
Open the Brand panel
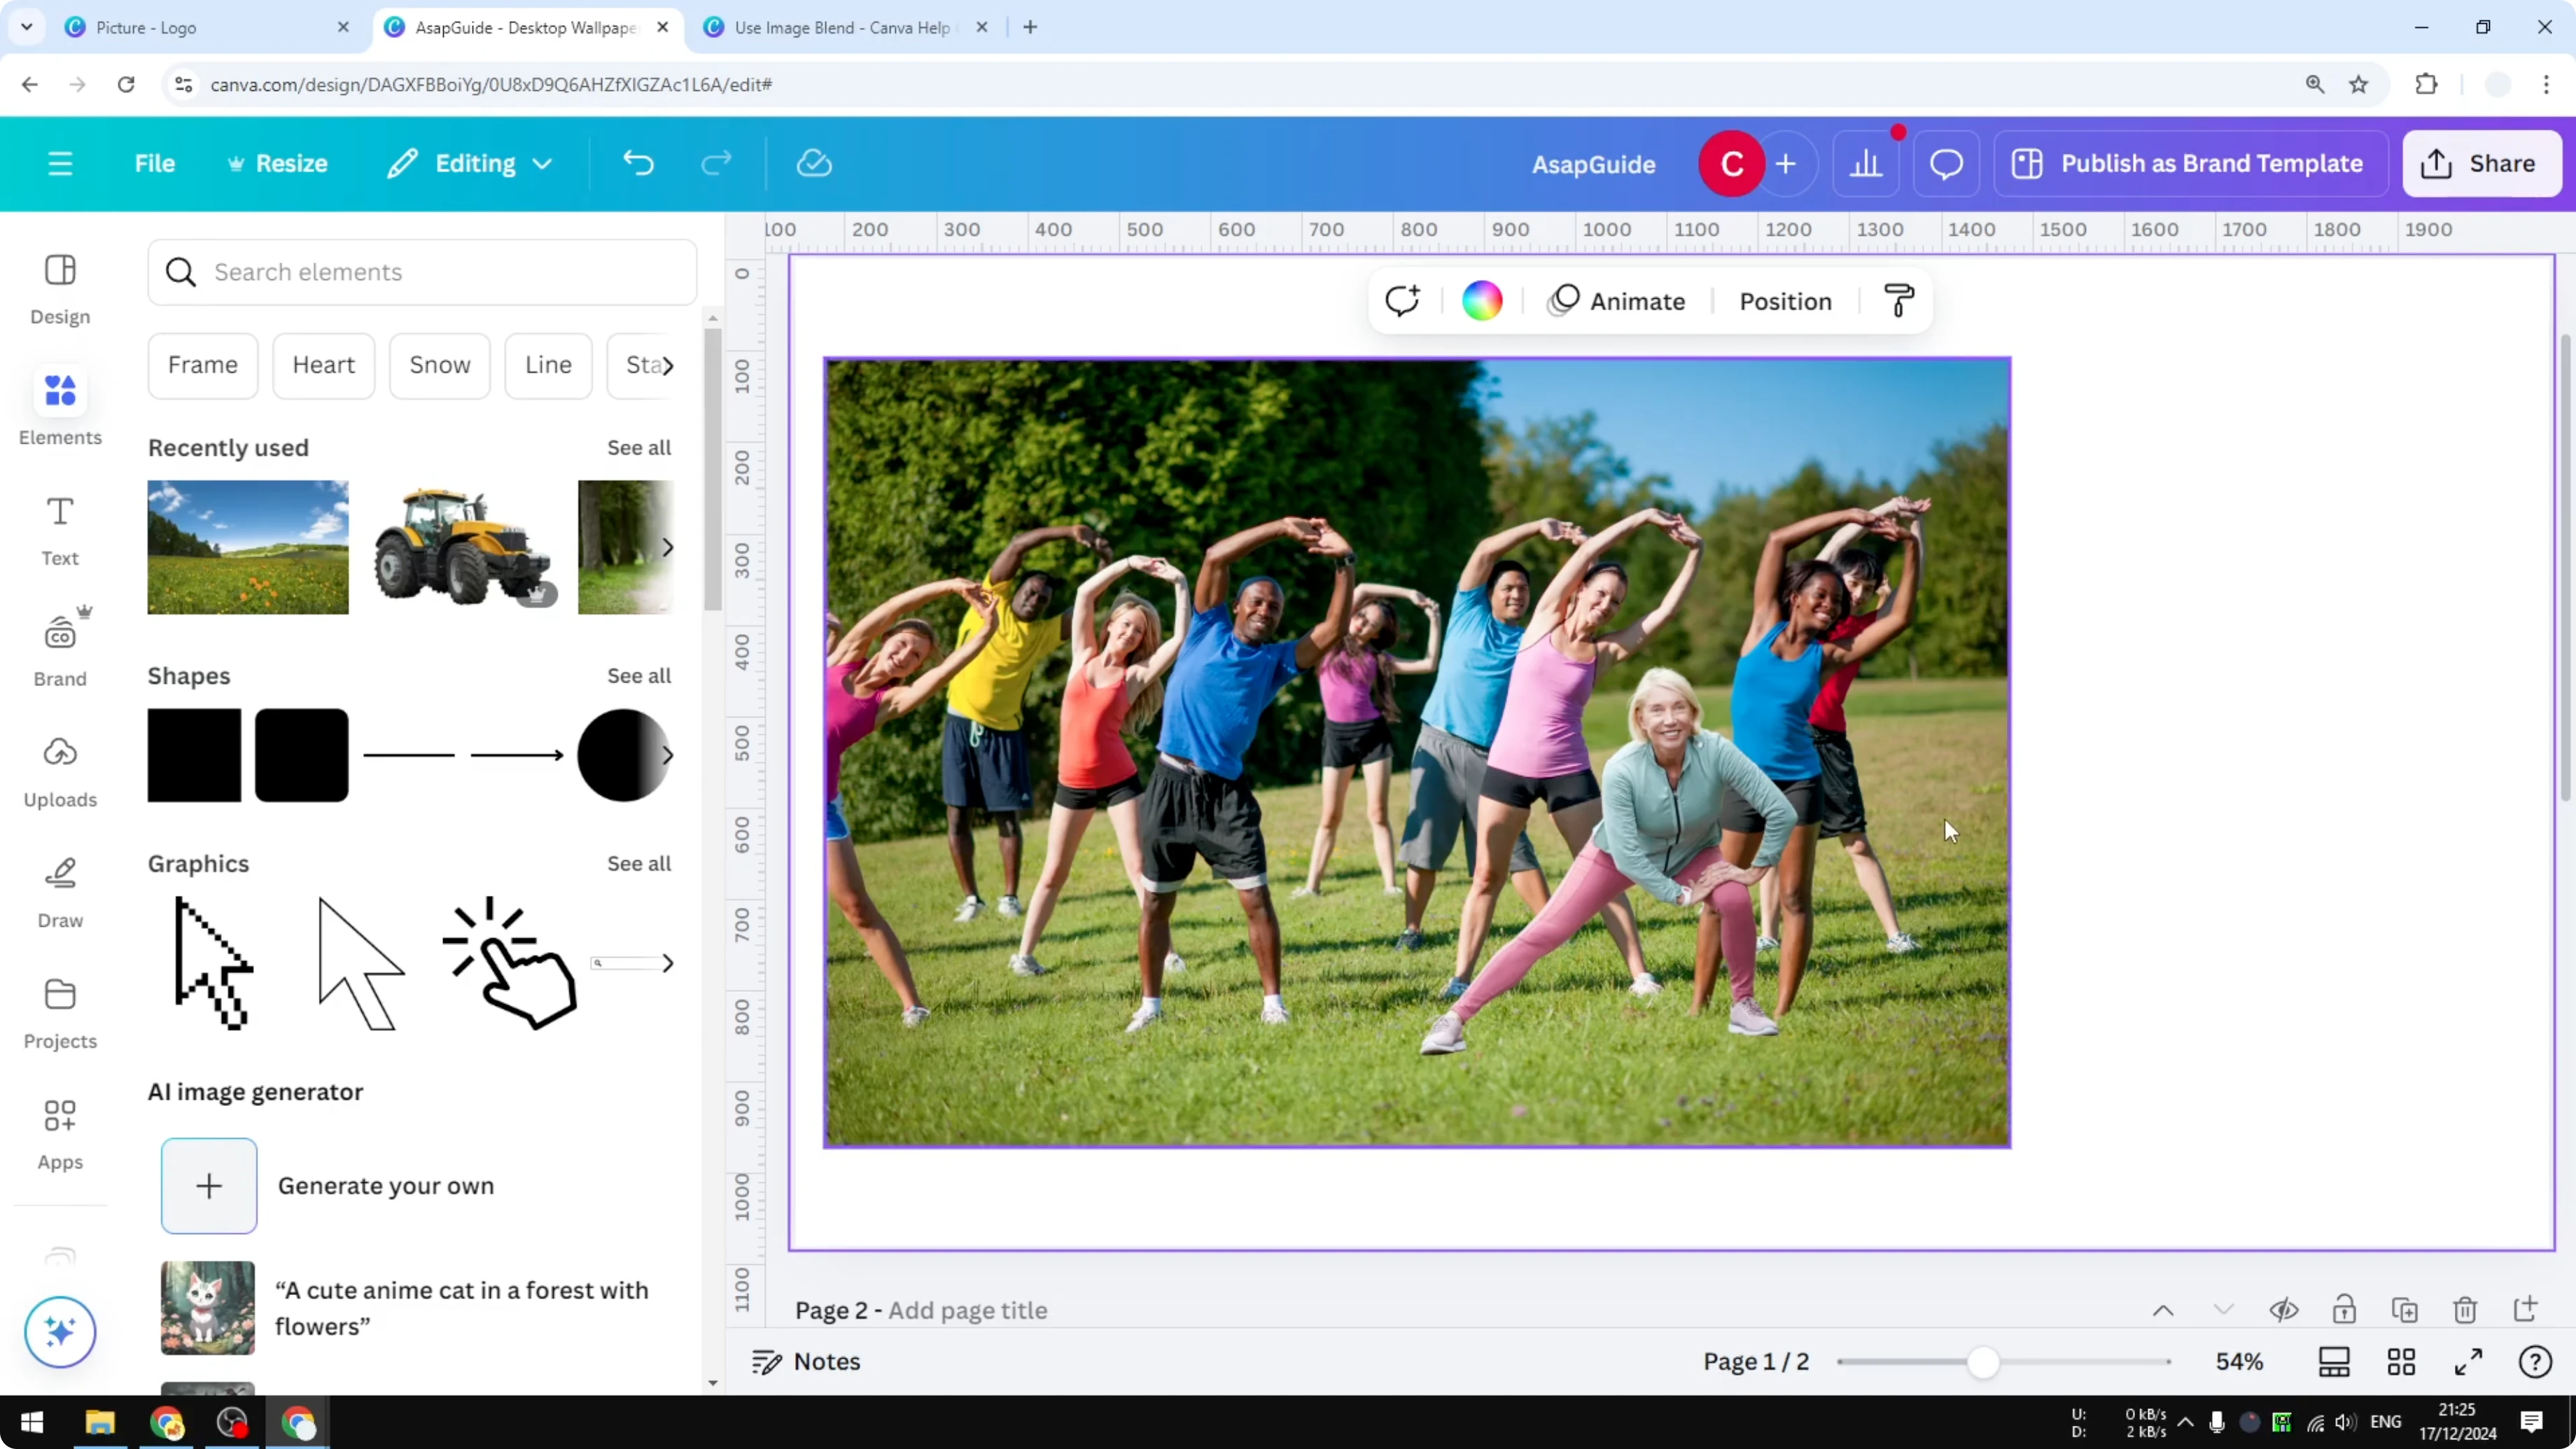coord(59,648)
